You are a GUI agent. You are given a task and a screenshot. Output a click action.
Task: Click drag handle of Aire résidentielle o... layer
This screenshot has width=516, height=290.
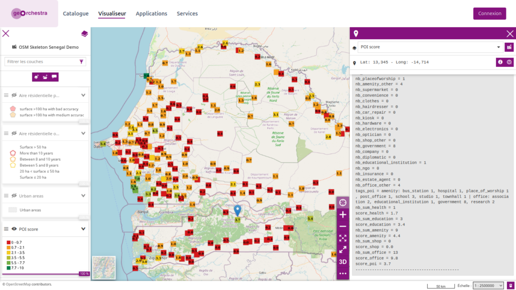(6, 133)
